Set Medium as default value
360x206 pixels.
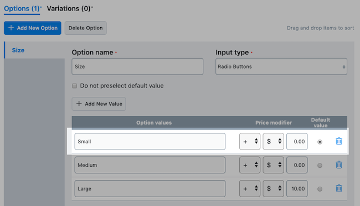click(320, 166)
